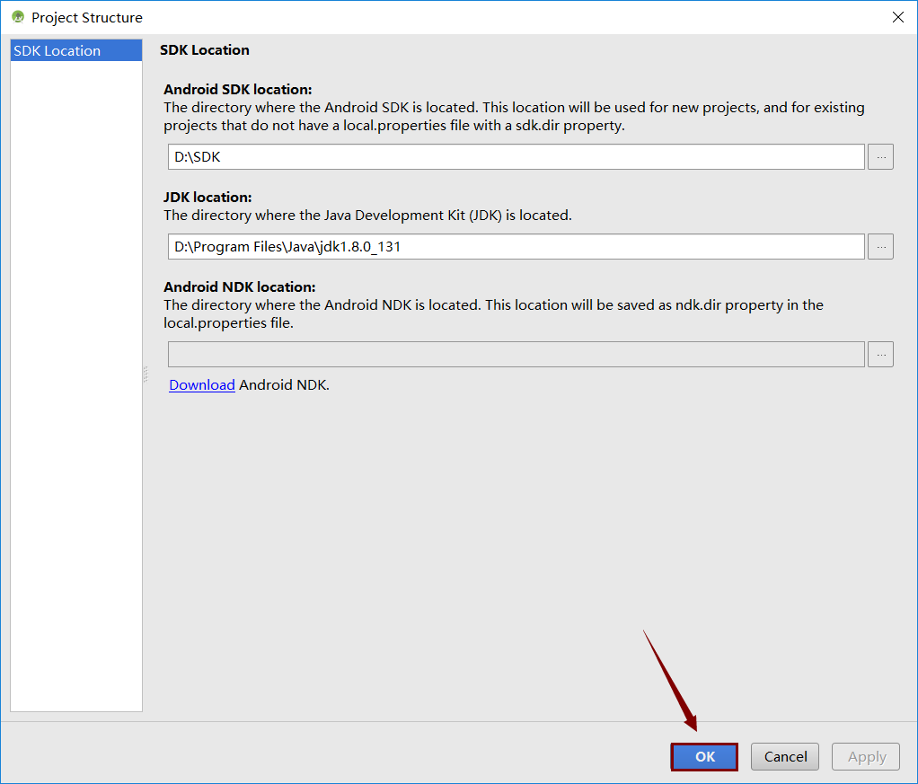Confirm the dialog with OK
The image size is (918, 784).
(704, 756)
